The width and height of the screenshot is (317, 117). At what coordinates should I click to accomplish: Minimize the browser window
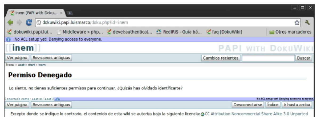coord(295,8)
